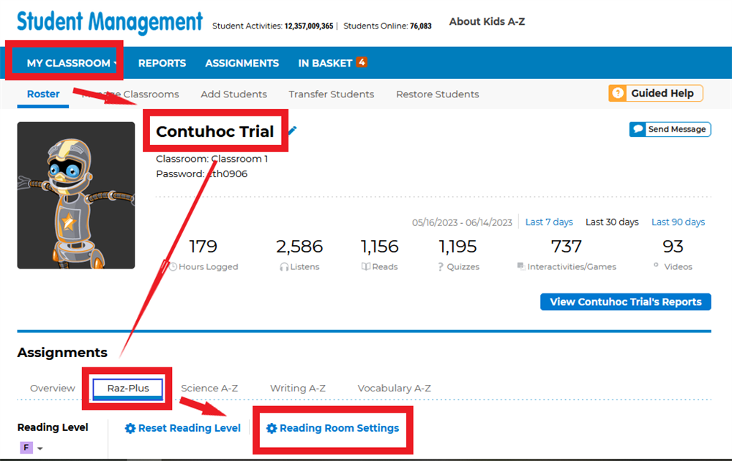Open the Assignments menu in blue bar
The image size is (732, 461).
click(x=242, y=63)
